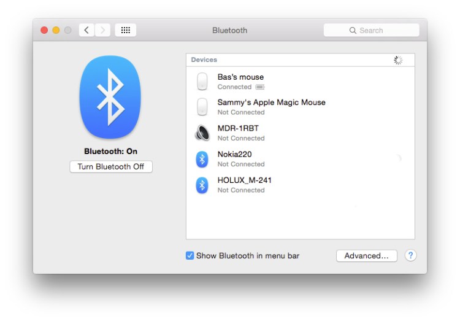Viewport: 460px width, 321px height.
Task: Click the mouse icon beside Bas's mouse
Action: point(202,82)
